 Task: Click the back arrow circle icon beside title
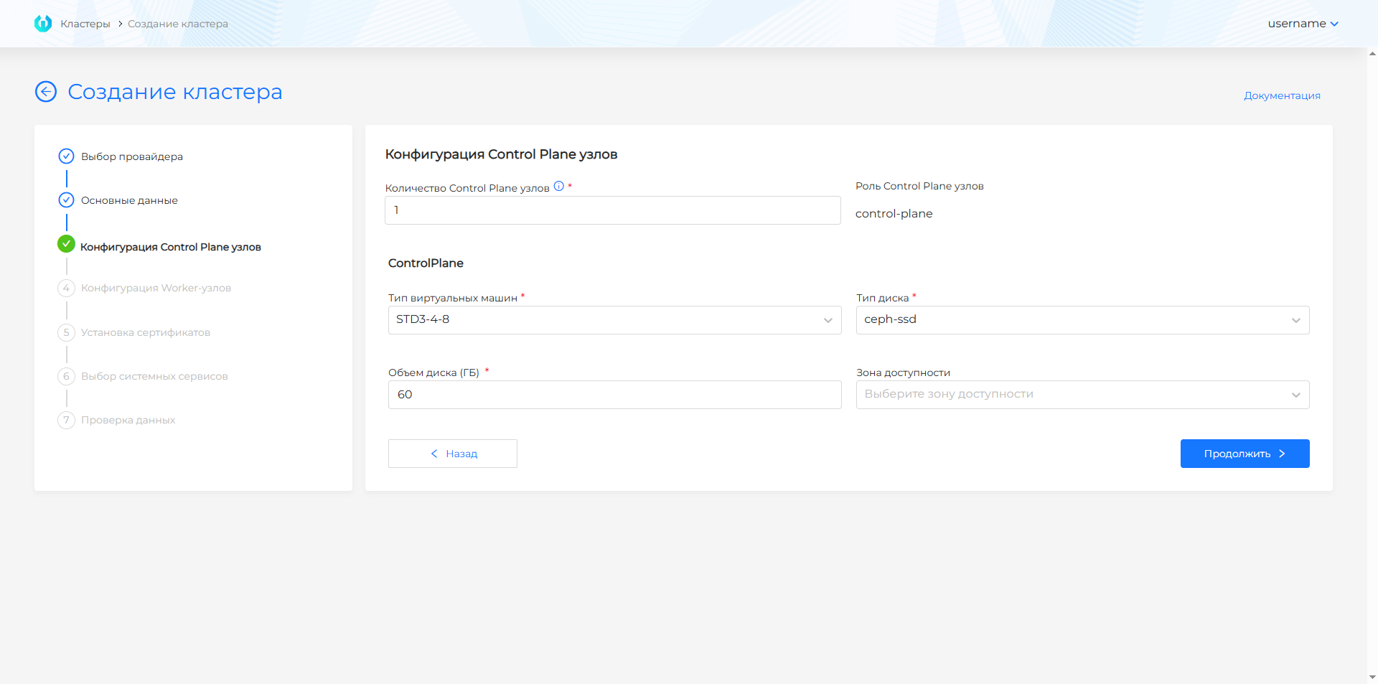pyautogui.click(x=46, y=92)
